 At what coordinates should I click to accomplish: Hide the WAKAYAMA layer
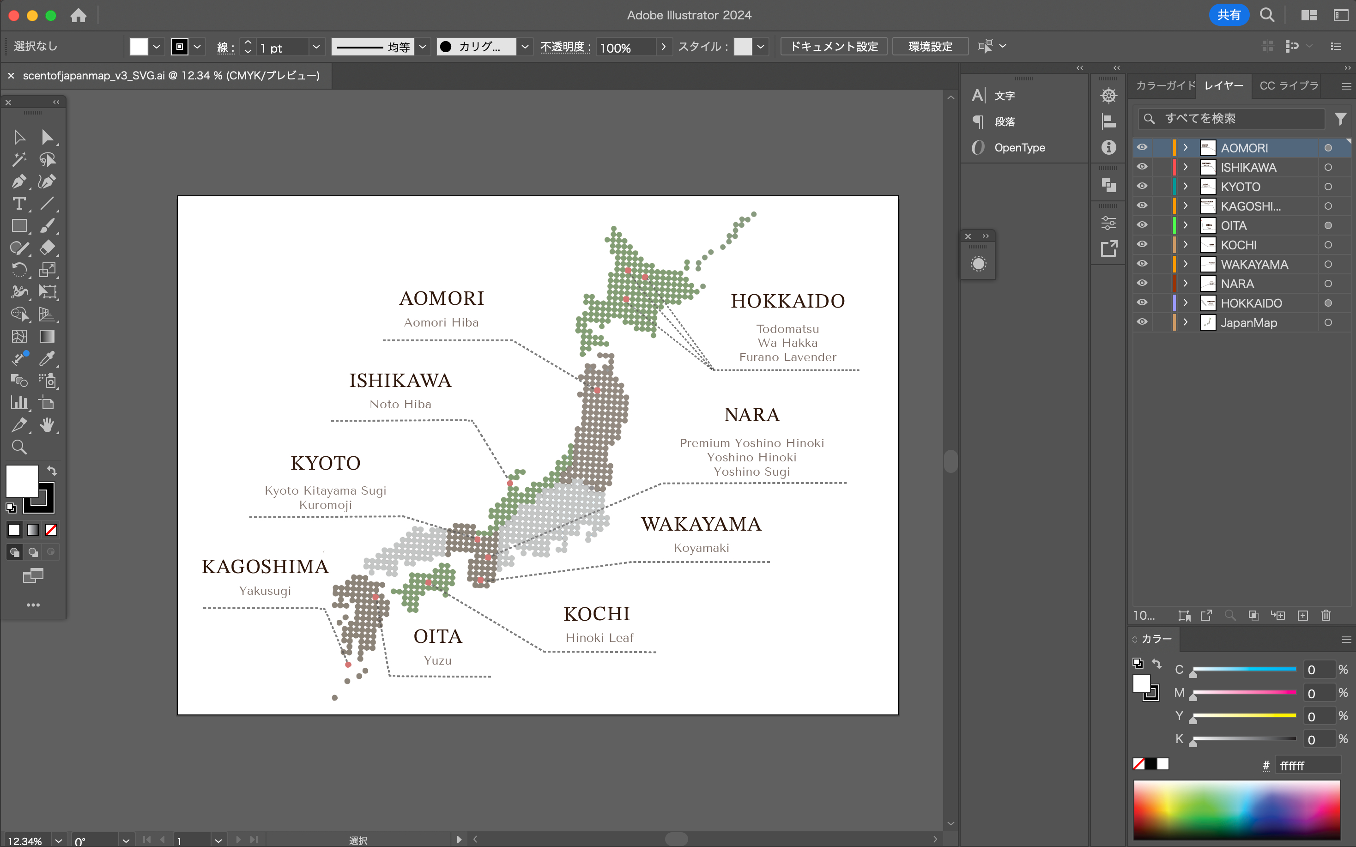[x=1142, y=264]
